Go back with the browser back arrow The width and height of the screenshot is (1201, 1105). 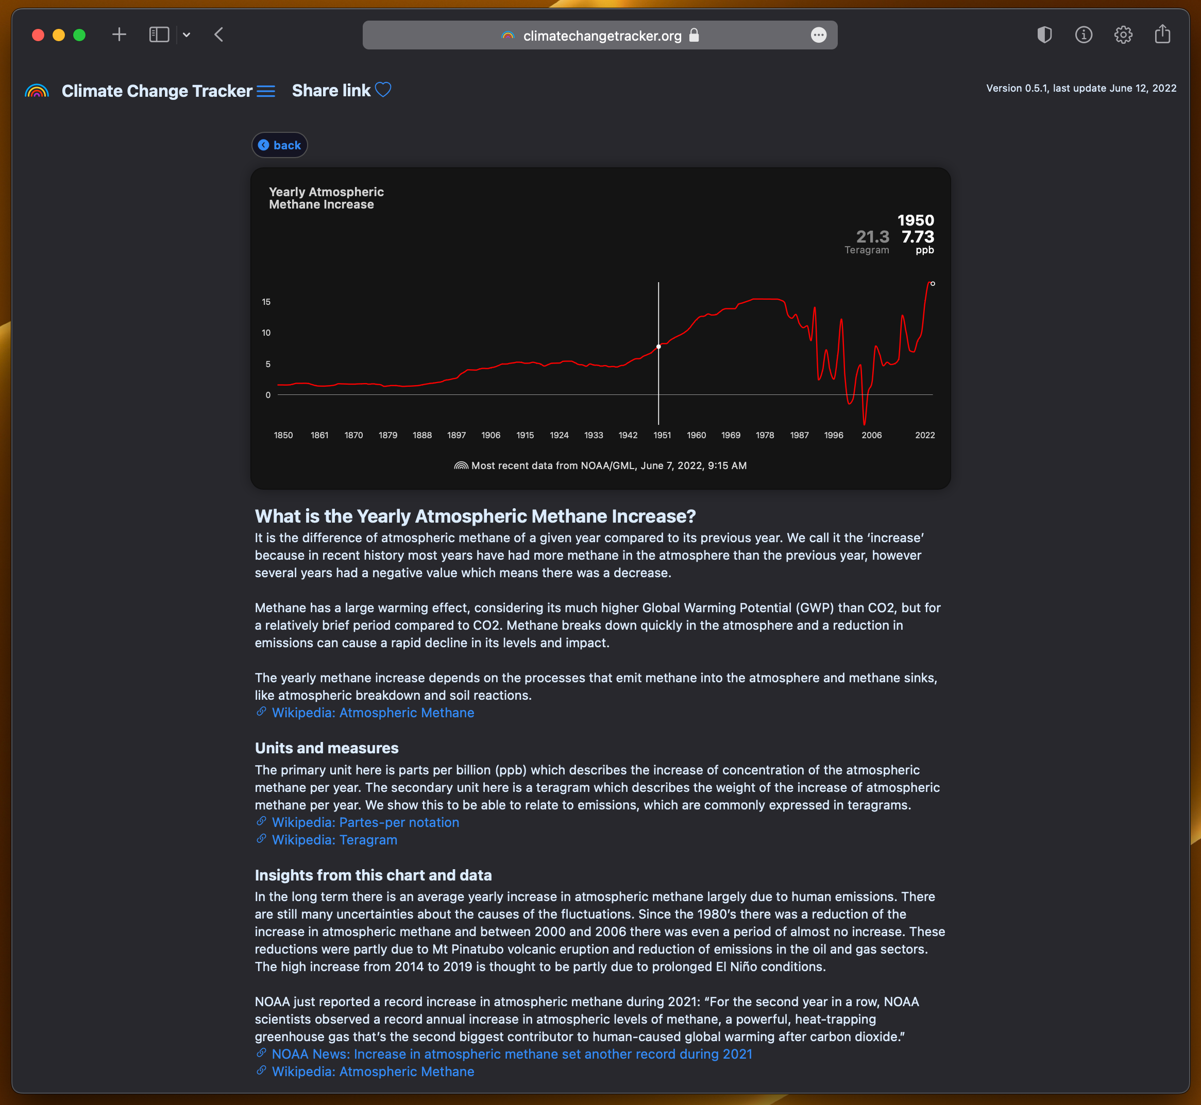point(219,34)
